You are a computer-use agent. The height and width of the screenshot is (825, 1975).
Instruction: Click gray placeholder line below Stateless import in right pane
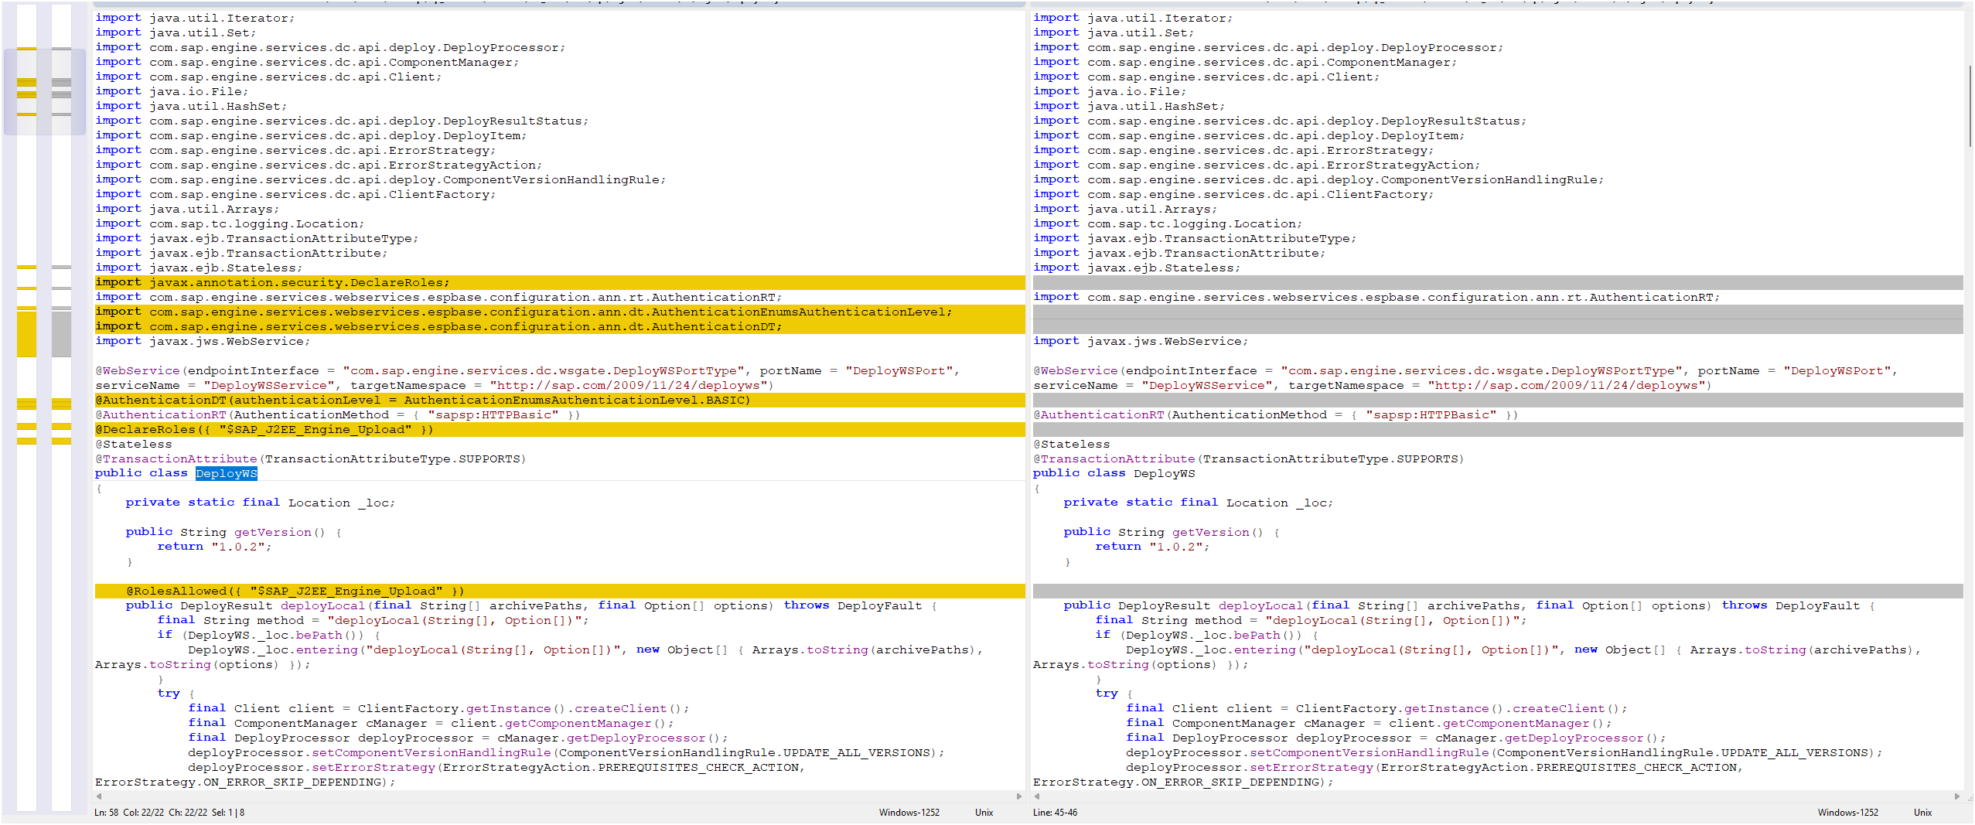(1498, 282)
